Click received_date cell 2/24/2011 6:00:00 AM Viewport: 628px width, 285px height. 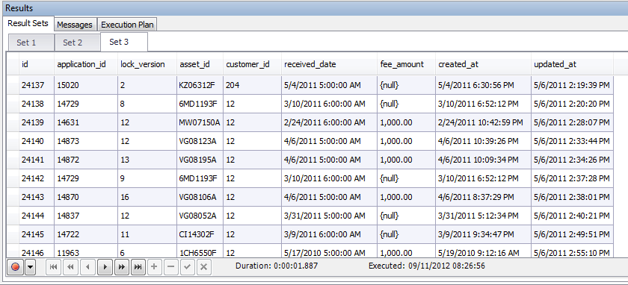tap(329, 122)
